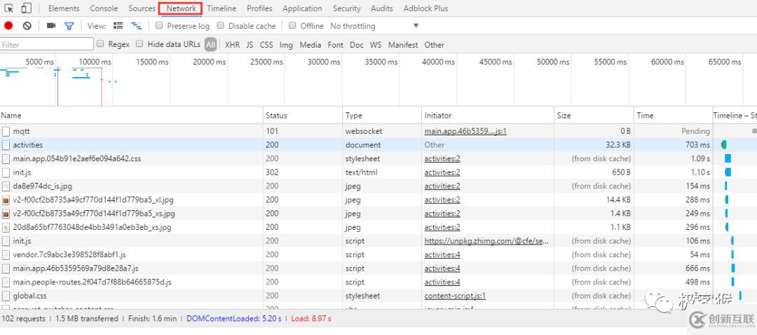This screenshot has width=757, height=335.
Task: Open activities:2 initiator of da8e974dc_is.jpg
Action: click(442, 186)
